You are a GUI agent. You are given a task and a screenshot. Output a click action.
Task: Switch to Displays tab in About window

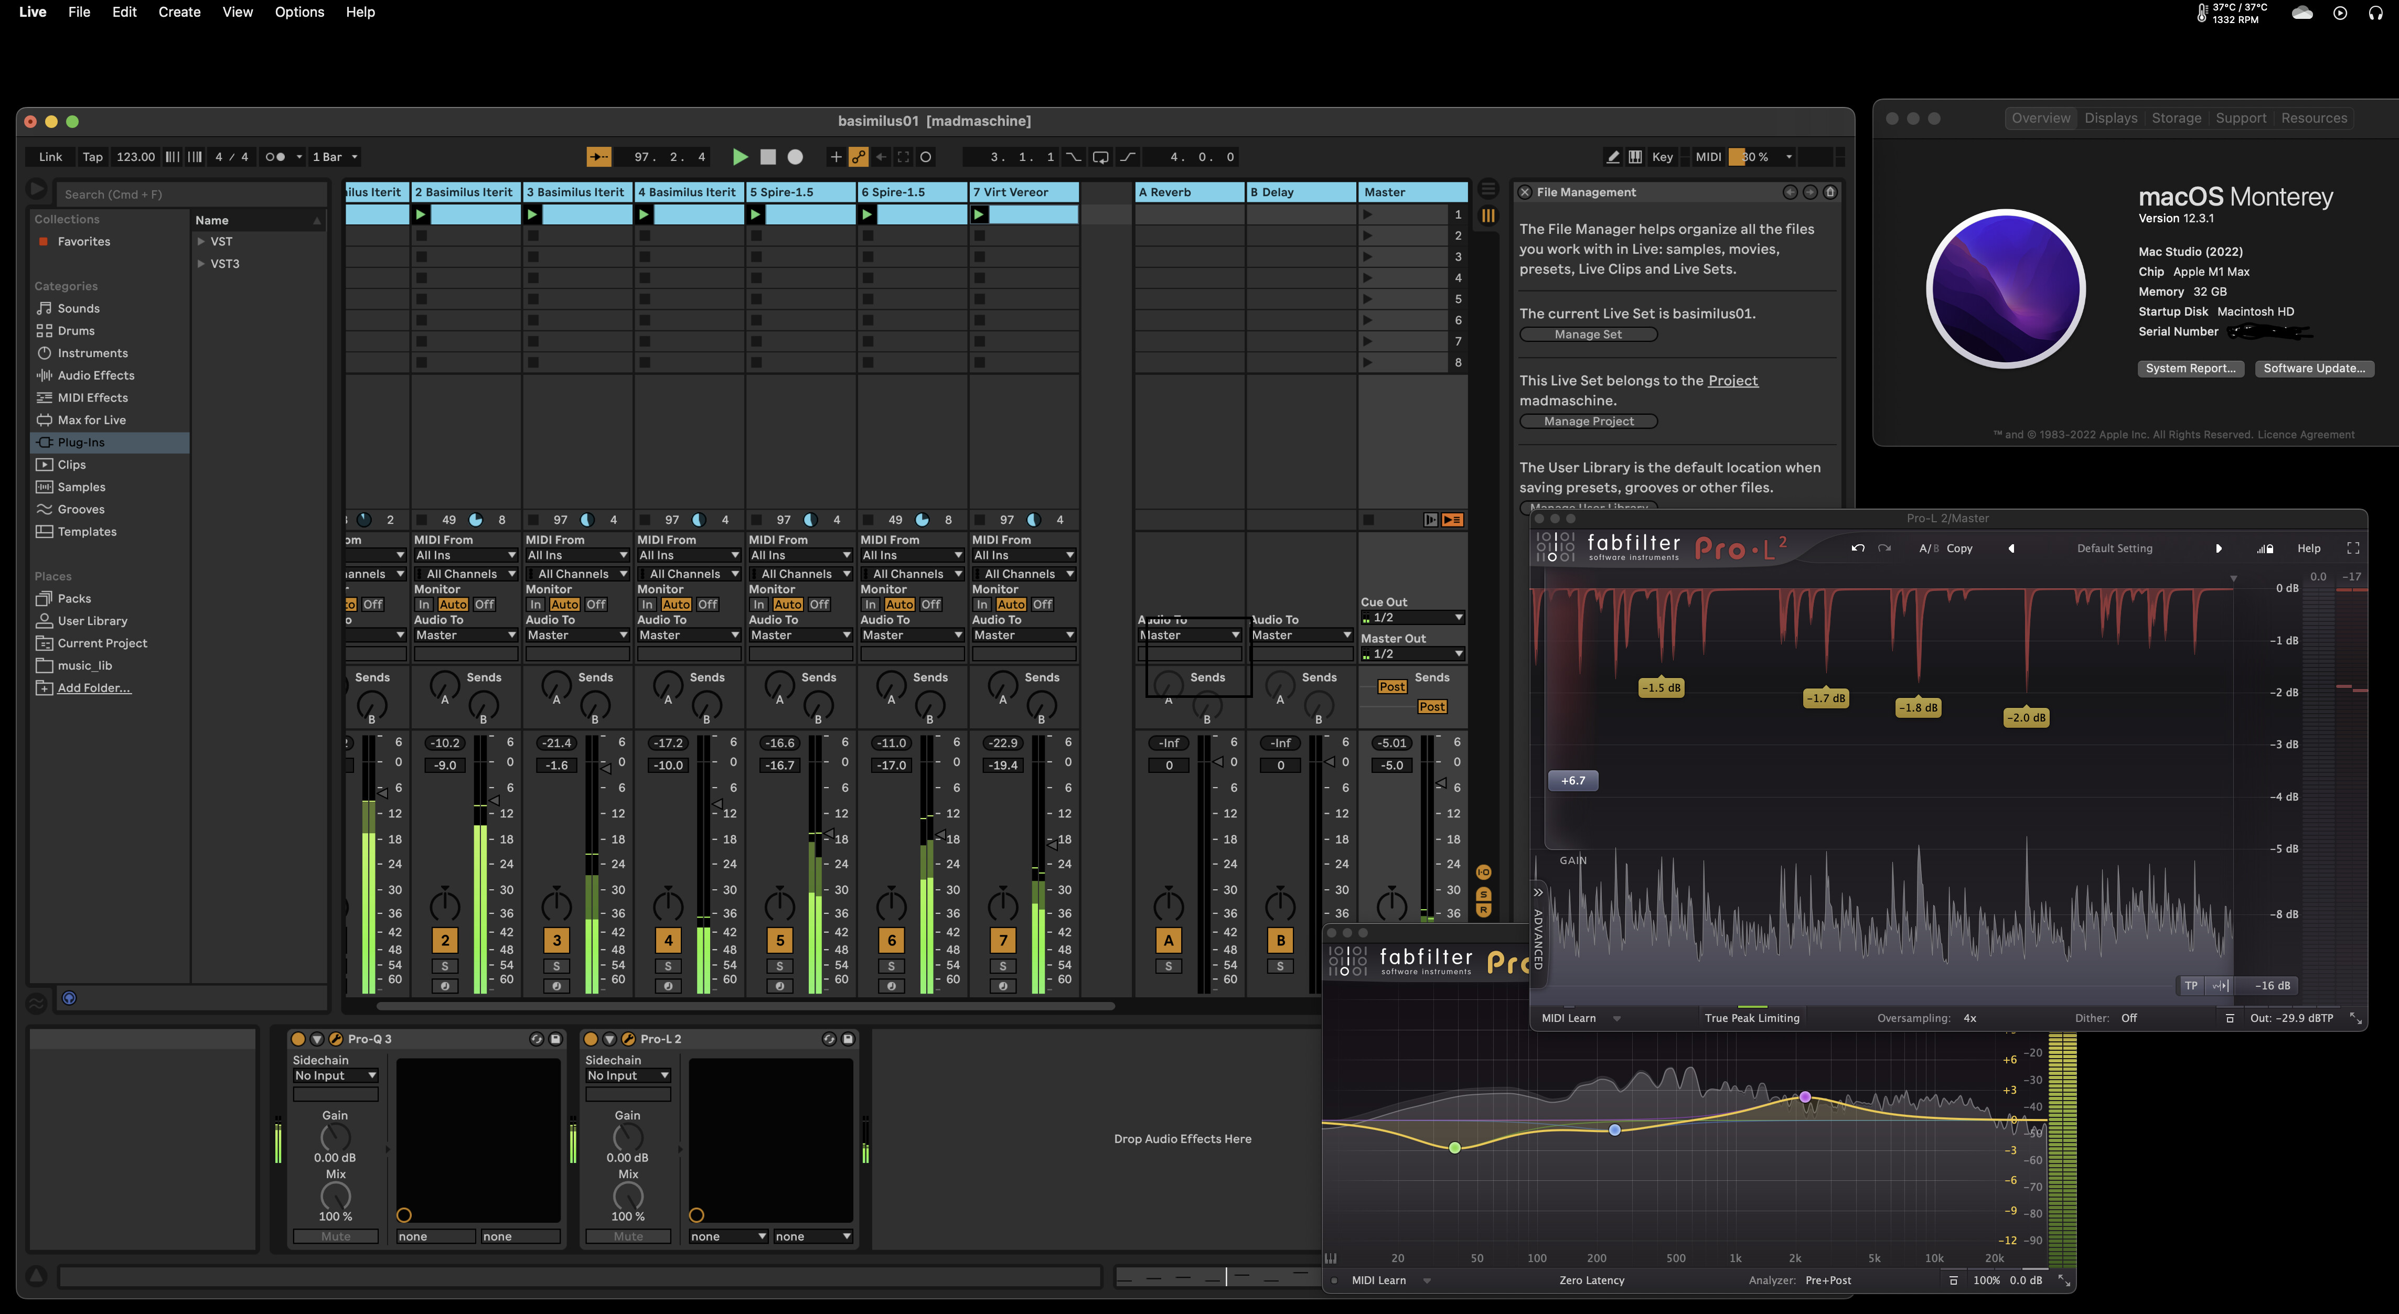[x=2111, y=119]
